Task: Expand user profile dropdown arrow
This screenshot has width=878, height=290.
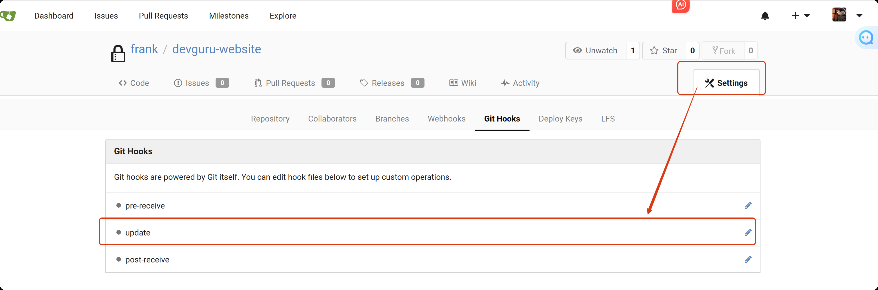Action: tap(859, 16)
